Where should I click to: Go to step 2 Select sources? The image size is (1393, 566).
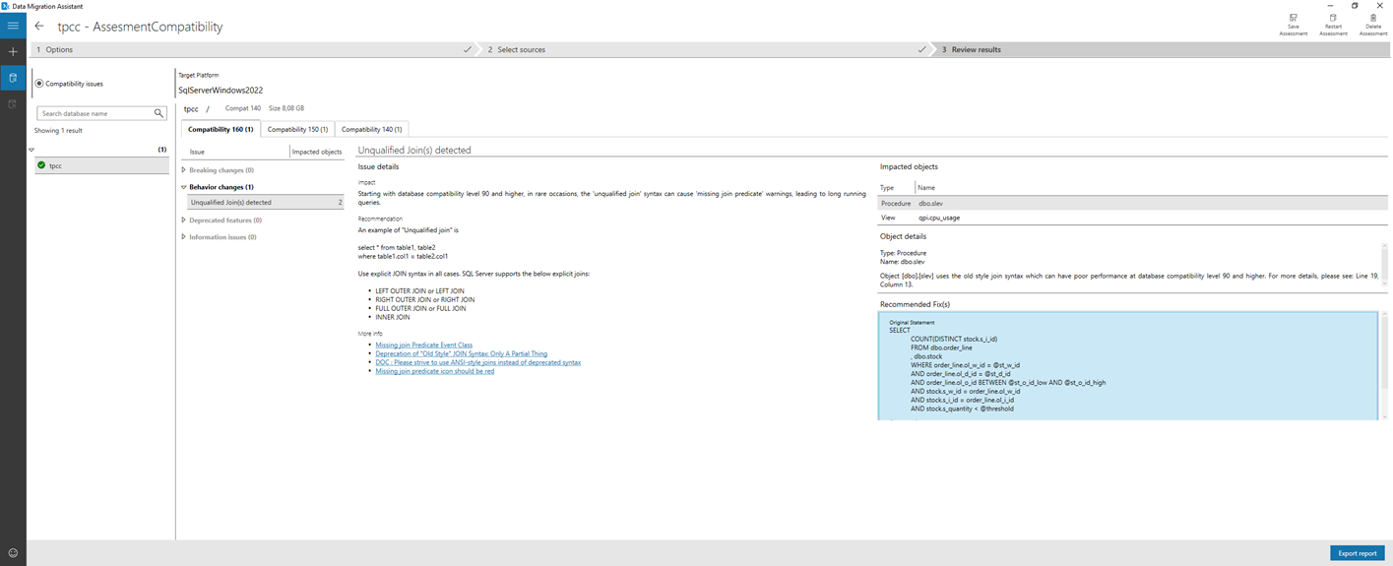click(x=704, y=49)
